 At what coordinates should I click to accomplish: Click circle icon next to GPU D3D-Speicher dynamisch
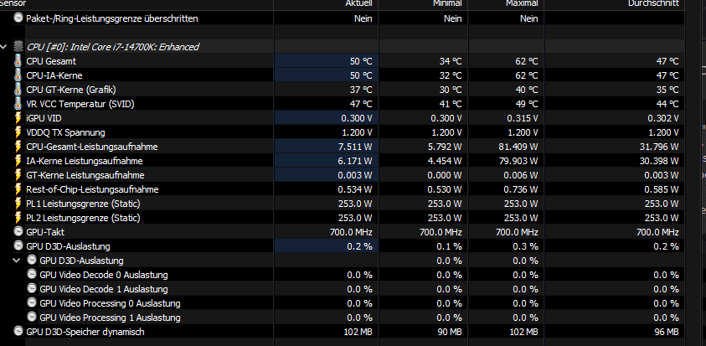click(x=18, y=332)
